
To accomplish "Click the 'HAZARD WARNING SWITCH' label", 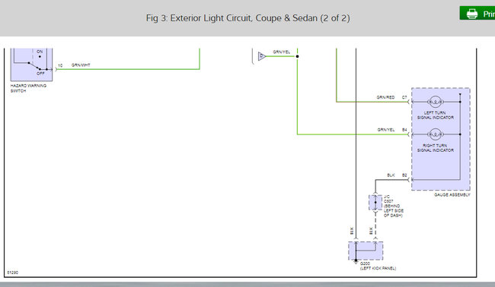I will coord(28,88).
